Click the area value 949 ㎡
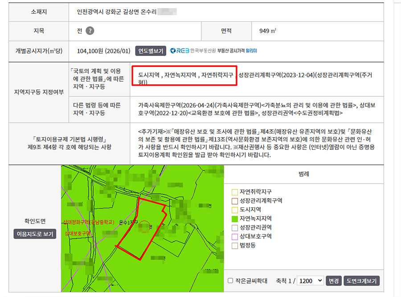The width and height of the screenshot is (401, 297). 267,31
